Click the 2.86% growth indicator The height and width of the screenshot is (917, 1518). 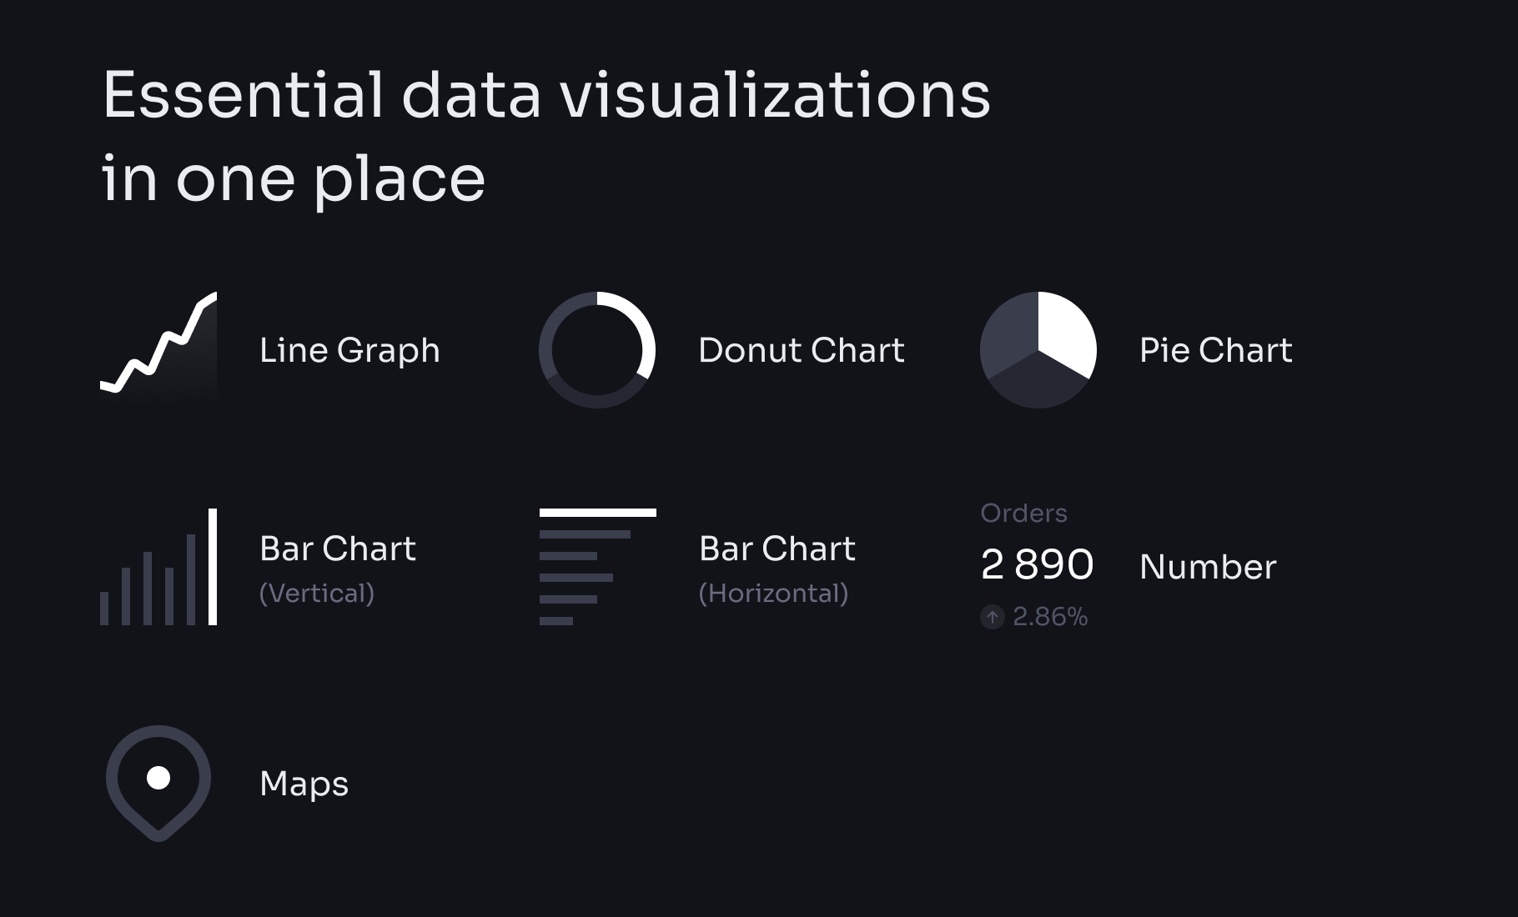[x=1034, y=617]
